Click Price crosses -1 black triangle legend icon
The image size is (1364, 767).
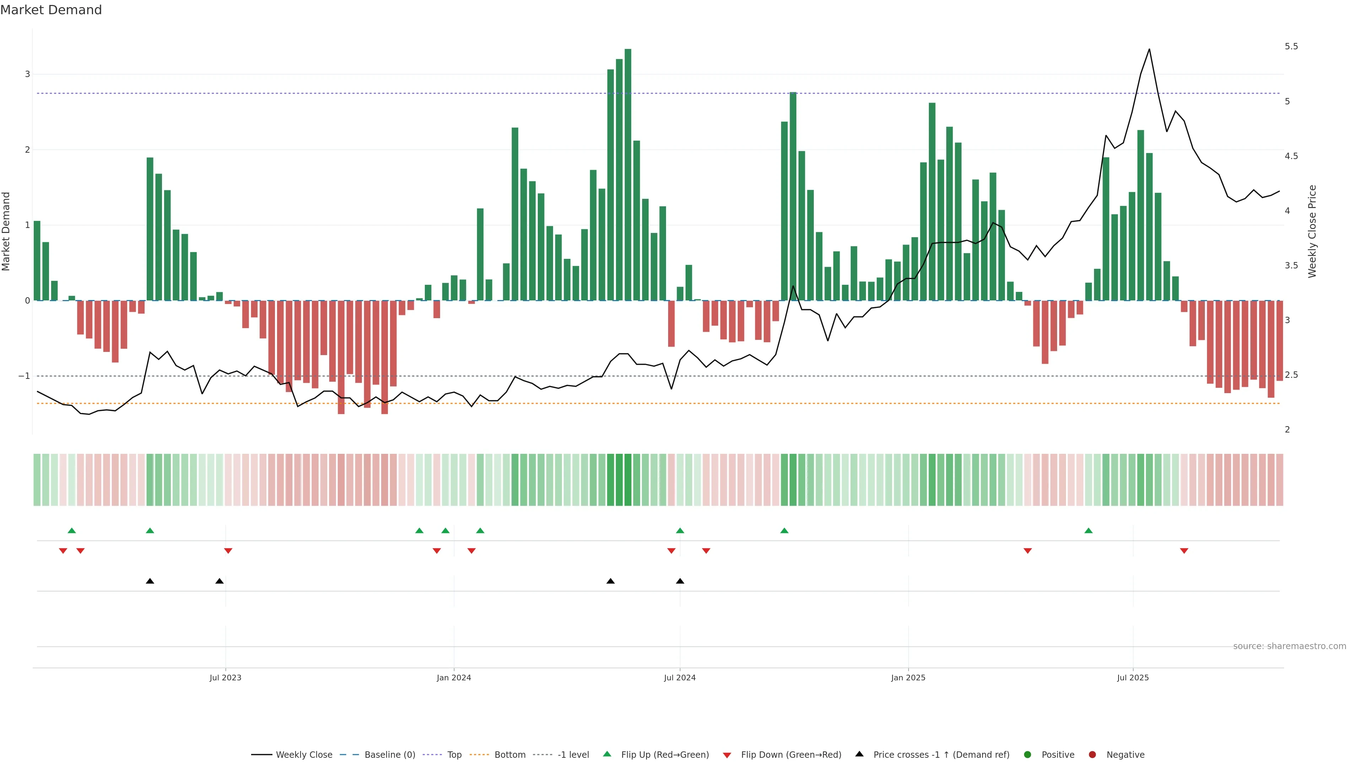(x=859, y=754)
